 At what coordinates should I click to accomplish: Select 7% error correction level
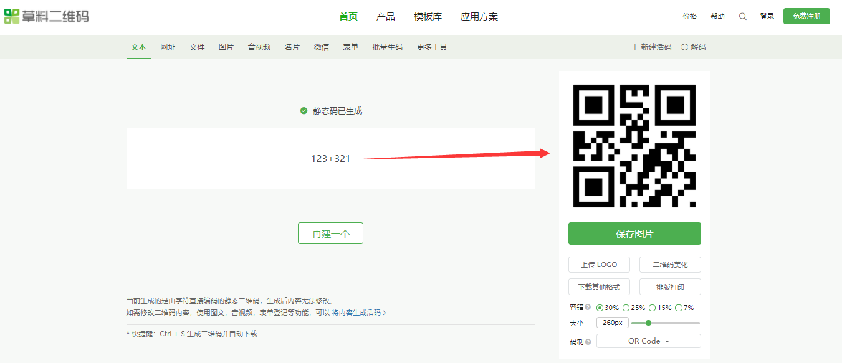[x=679, y=308]
